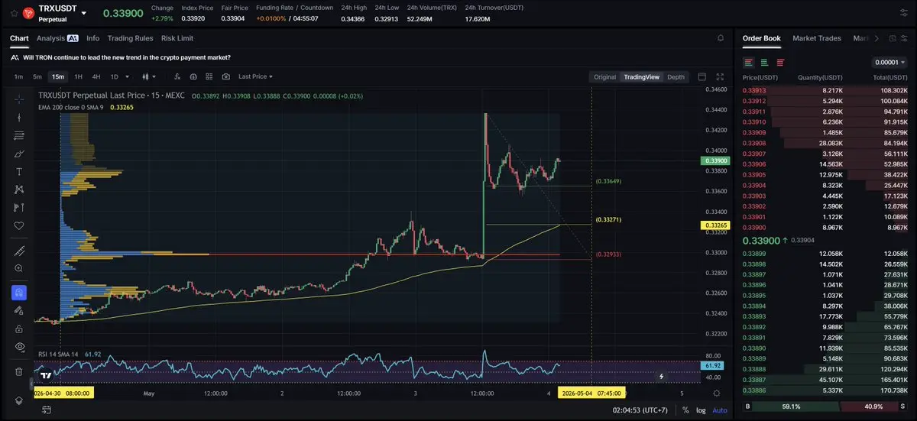917x421 pixels.
Task: Toggle percent scale button
Action: point(685,410)
